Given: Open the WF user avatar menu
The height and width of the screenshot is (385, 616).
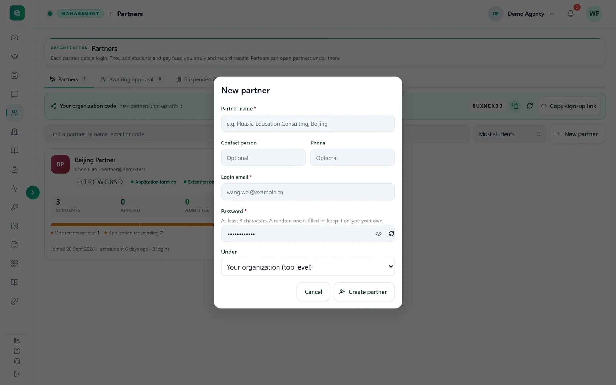Looking at the screenshot, I should [x=594, y=14].
